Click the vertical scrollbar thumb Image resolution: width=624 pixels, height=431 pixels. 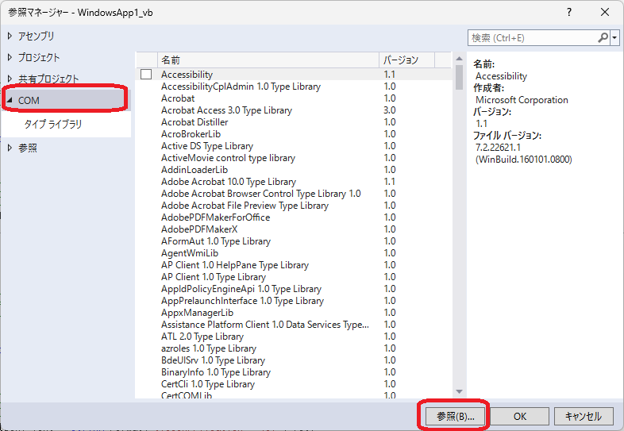pyautogui.click(x=459, y=77)
